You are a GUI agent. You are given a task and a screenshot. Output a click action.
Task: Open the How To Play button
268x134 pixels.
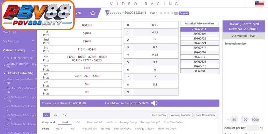pos(159,115)
